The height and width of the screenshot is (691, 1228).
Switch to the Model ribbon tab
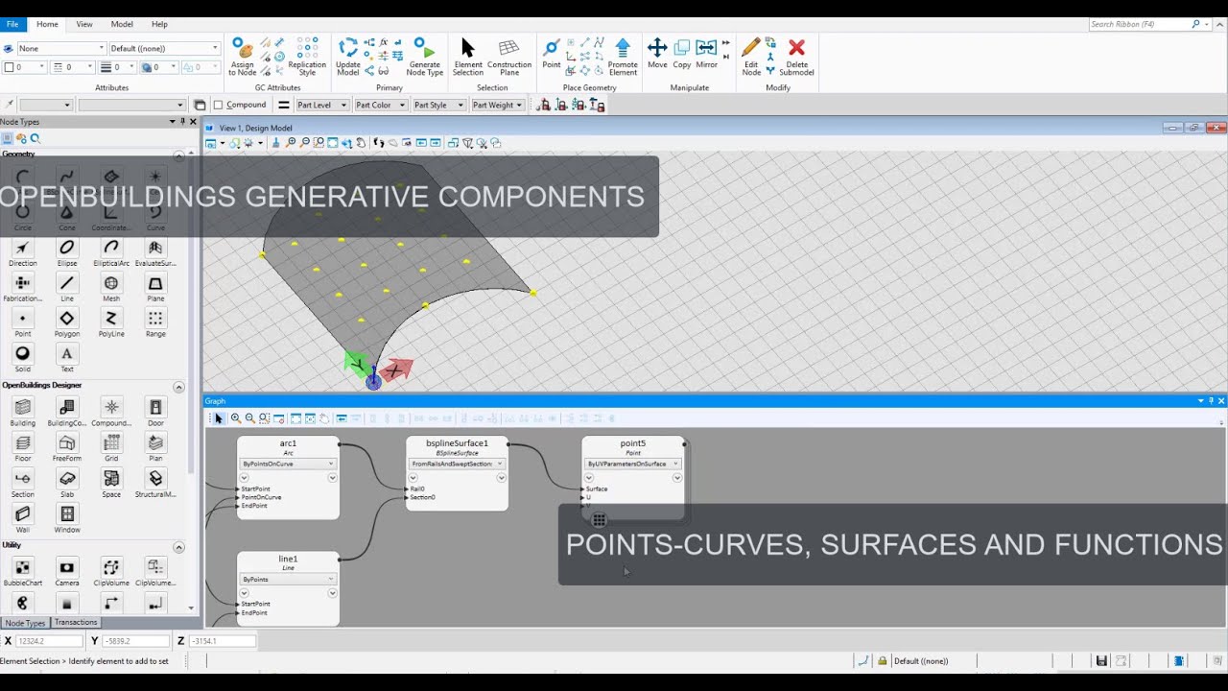[x=122, y=24]
